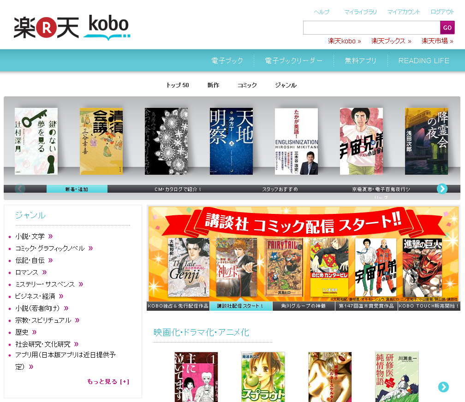Go to the コミック tab
This screenshot has height=402, width=465.
coord(247,85)
